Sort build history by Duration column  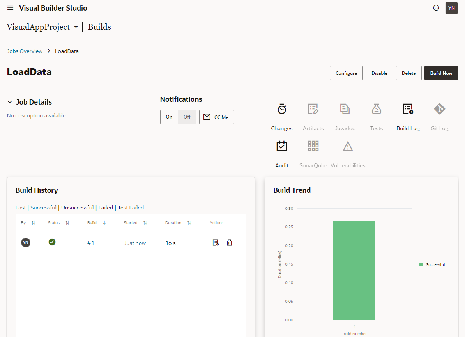pos(189,223)
